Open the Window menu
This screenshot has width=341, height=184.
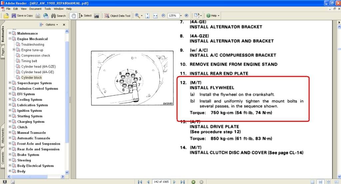[59, 9]
